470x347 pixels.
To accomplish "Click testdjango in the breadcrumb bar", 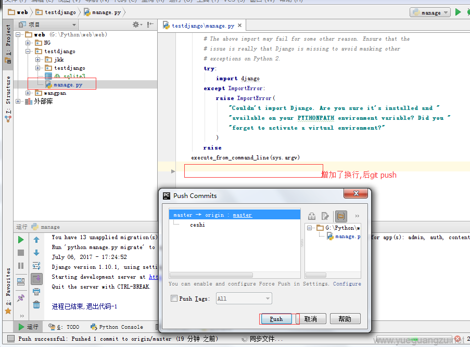I will (x=56, y=13).
